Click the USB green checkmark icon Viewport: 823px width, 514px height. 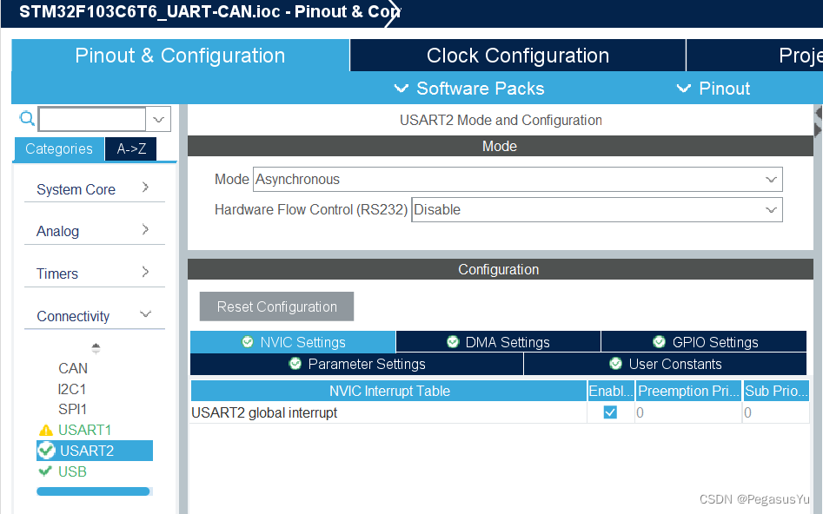(x=46, y=471)
